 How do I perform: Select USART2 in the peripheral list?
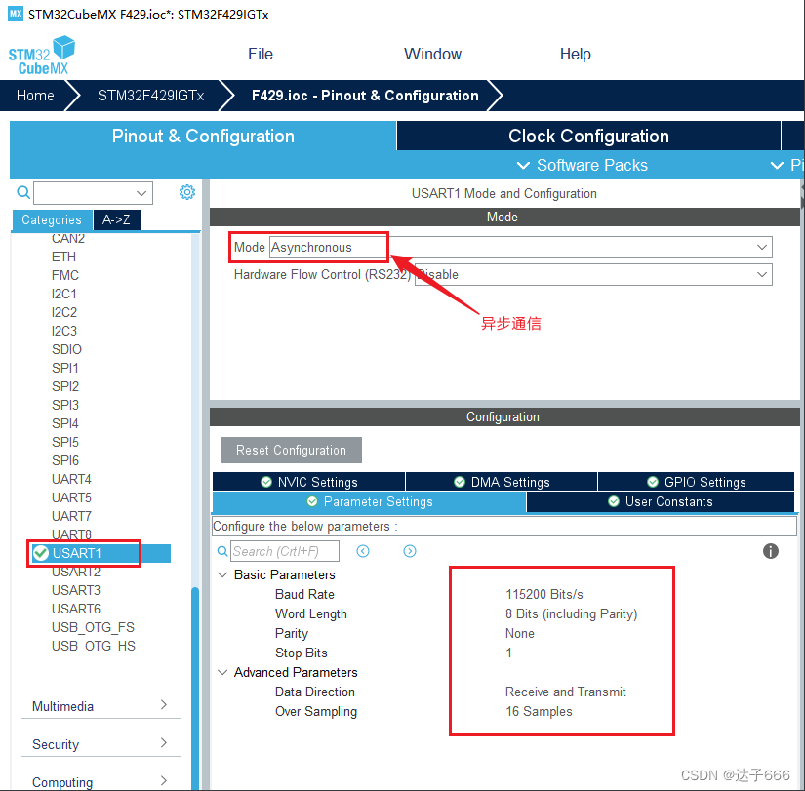76,572
